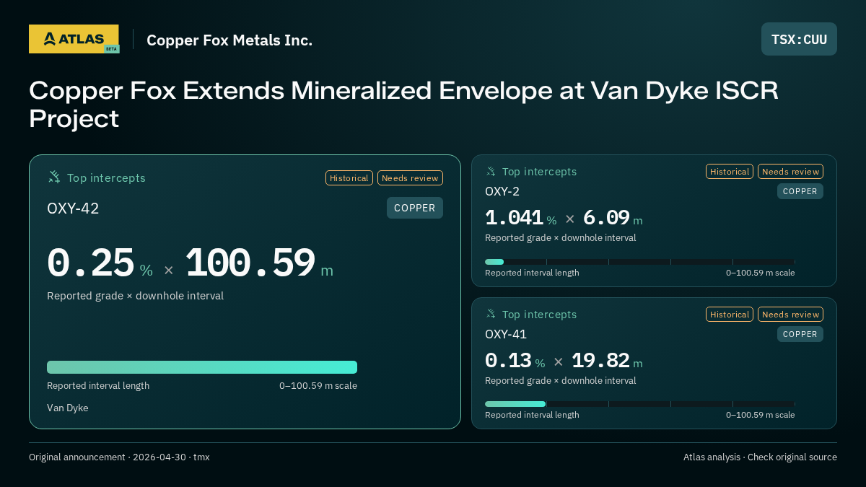Click the Needs review tag on the OXY-42 card
Viewport: 866px width, 487px height.
410,178
